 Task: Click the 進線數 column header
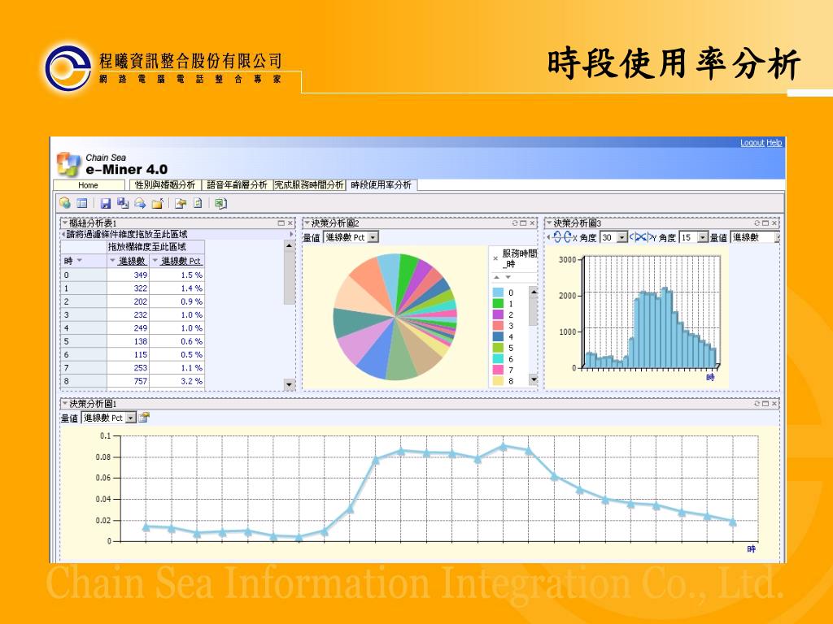(132, 261)
